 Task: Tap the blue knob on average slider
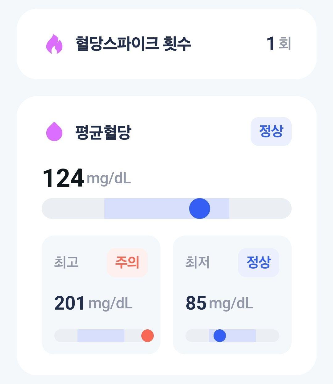(x=200, y=209)
